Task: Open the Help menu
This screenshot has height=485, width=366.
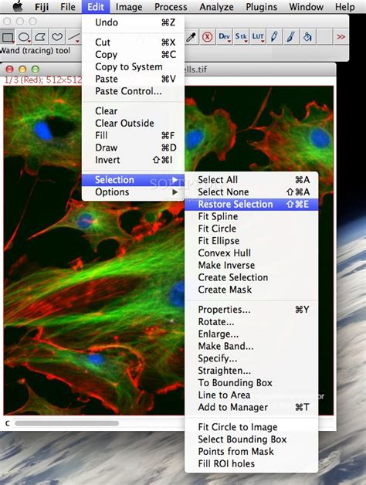Action: [x=345, y=7]
